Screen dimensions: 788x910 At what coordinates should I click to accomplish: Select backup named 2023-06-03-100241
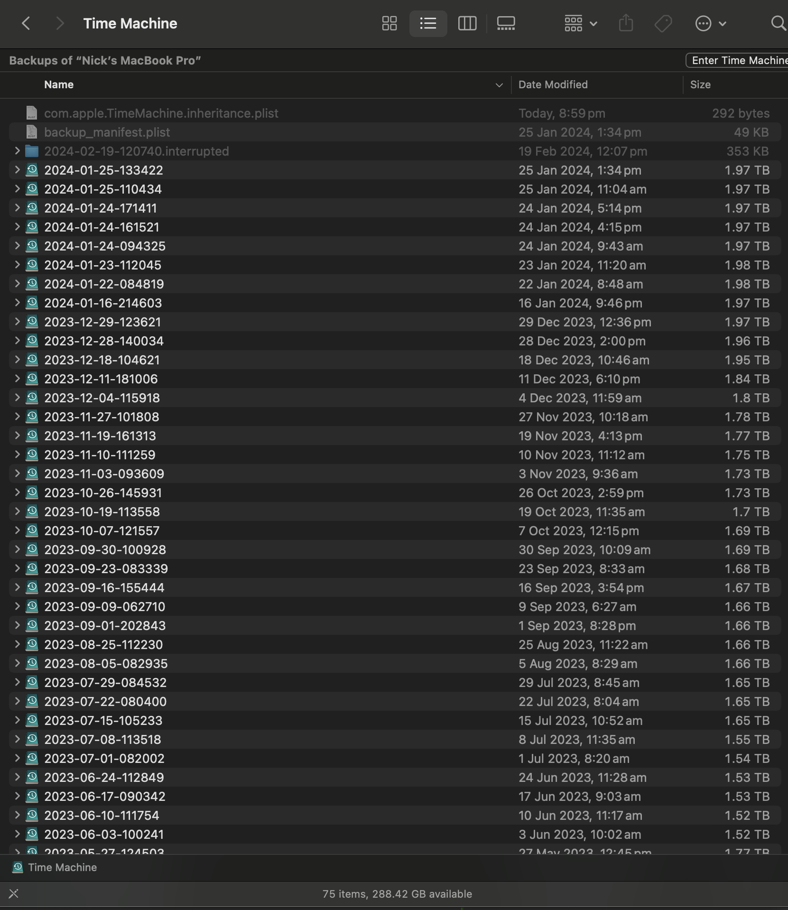pyautogui.click(x=104, y=834)
